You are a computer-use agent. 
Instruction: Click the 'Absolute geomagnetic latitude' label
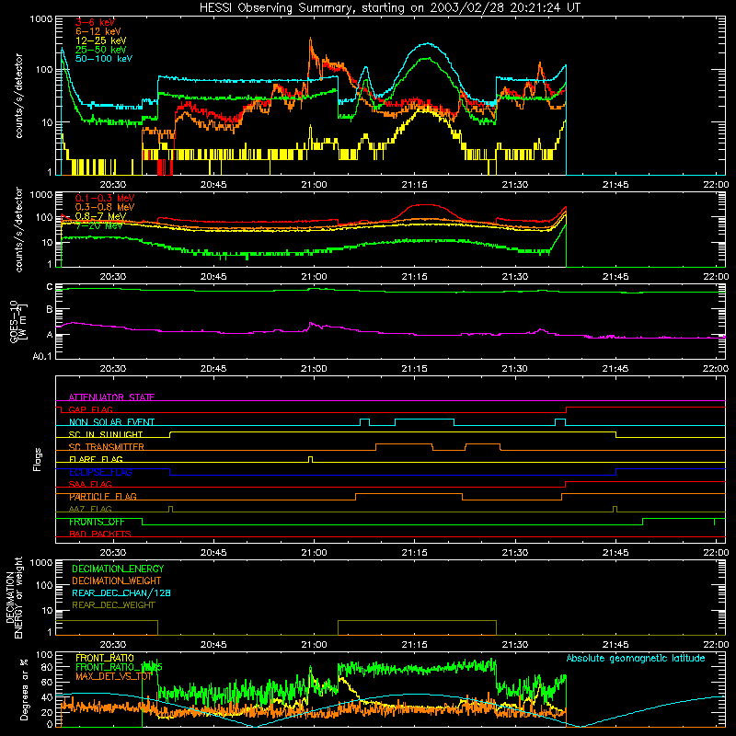tap(636, 659)
